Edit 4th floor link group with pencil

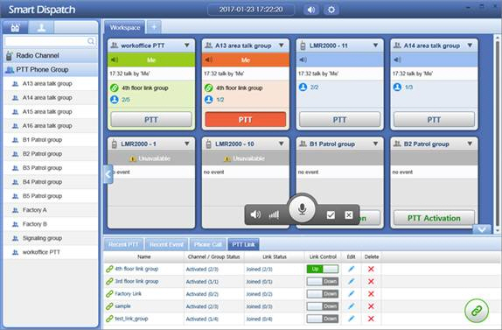point(352,269)
